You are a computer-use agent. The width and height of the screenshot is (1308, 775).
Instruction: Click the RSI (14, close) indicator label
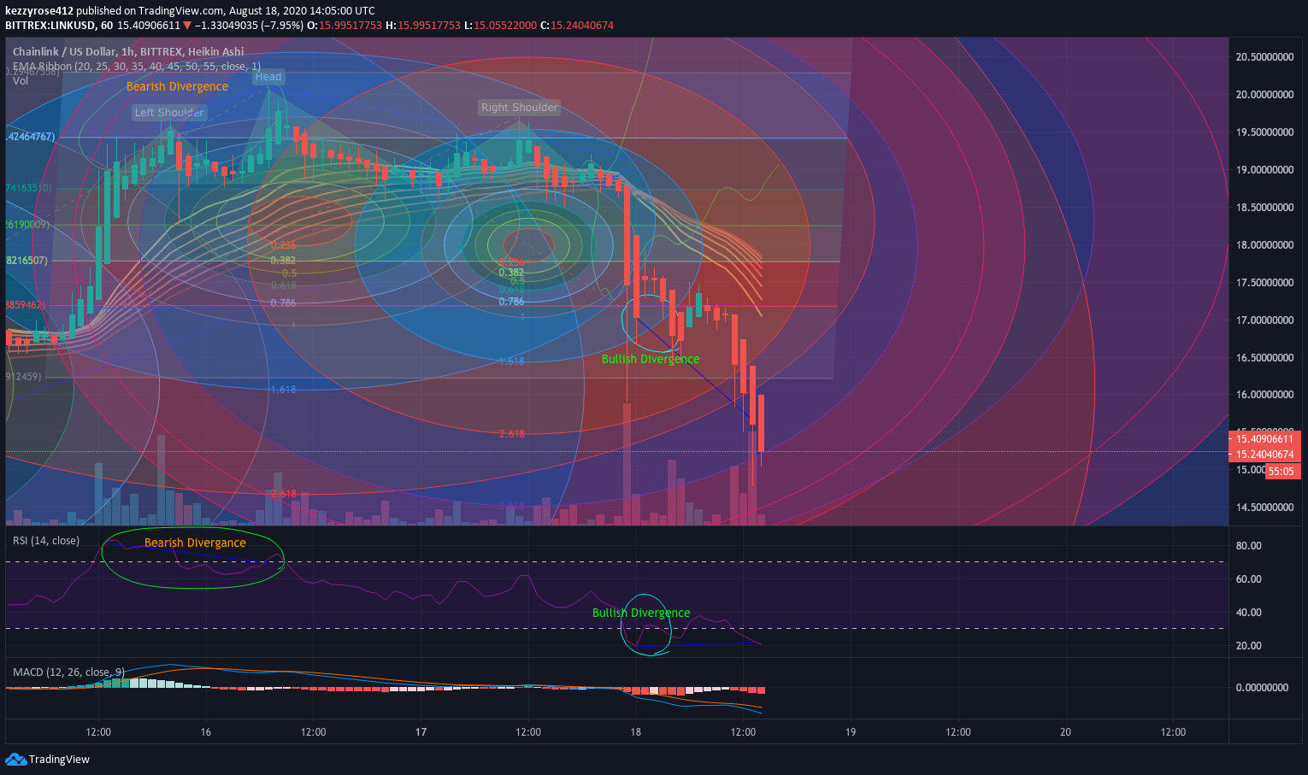tap(46, 541)
